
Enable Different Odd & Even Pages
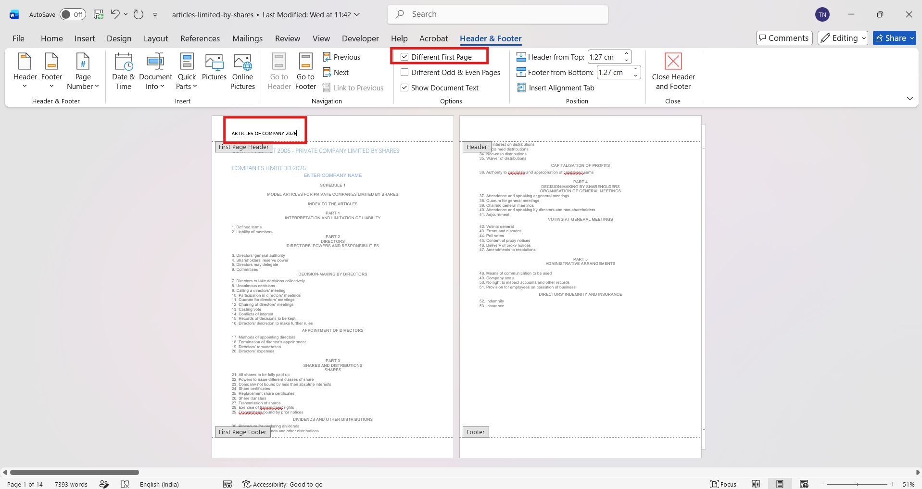[x=404, y=72]
